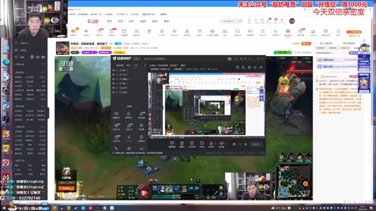The image size is (376, 211).
Task: Open the gift box icon in streamer toolbar
Action: tap(149, 31)
